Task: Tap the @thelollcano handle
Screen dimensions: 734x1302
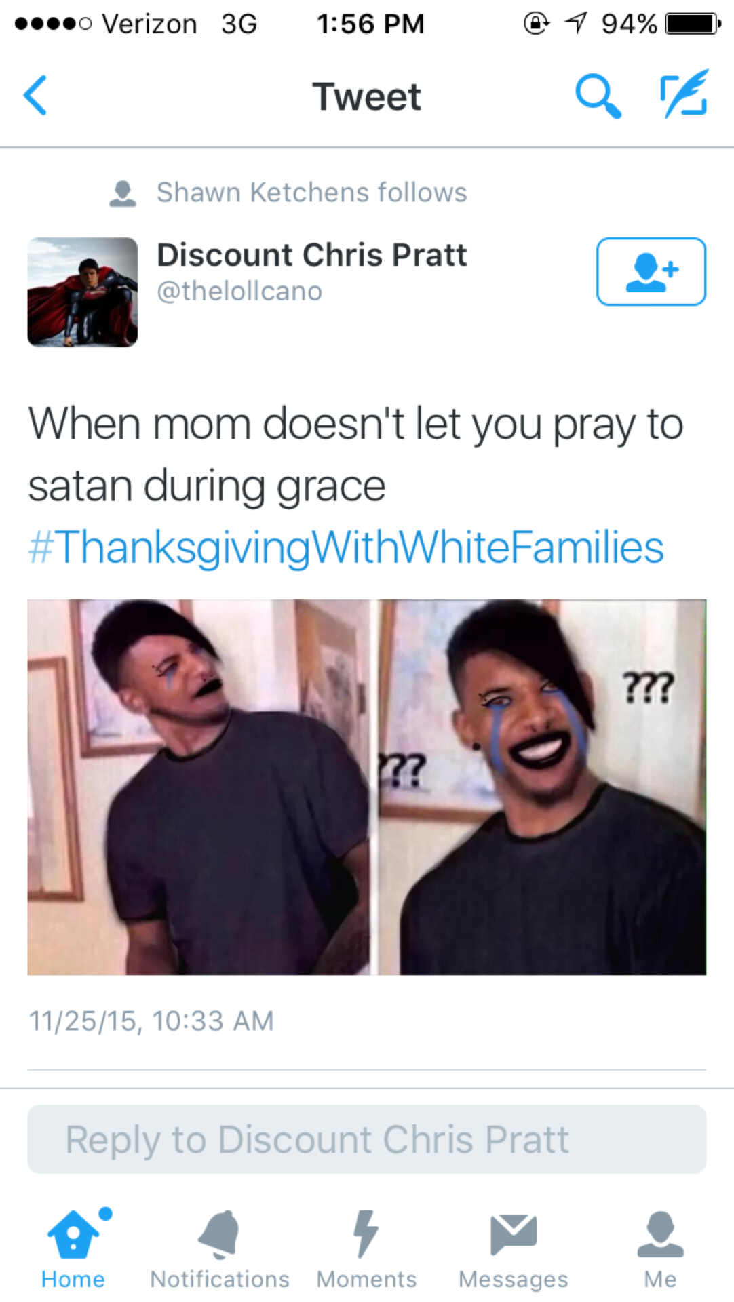Action: coord(239,291)
